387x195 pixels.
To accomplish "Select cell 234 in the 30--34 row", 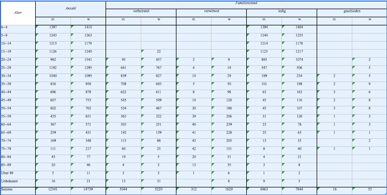I will coord(299,78).
